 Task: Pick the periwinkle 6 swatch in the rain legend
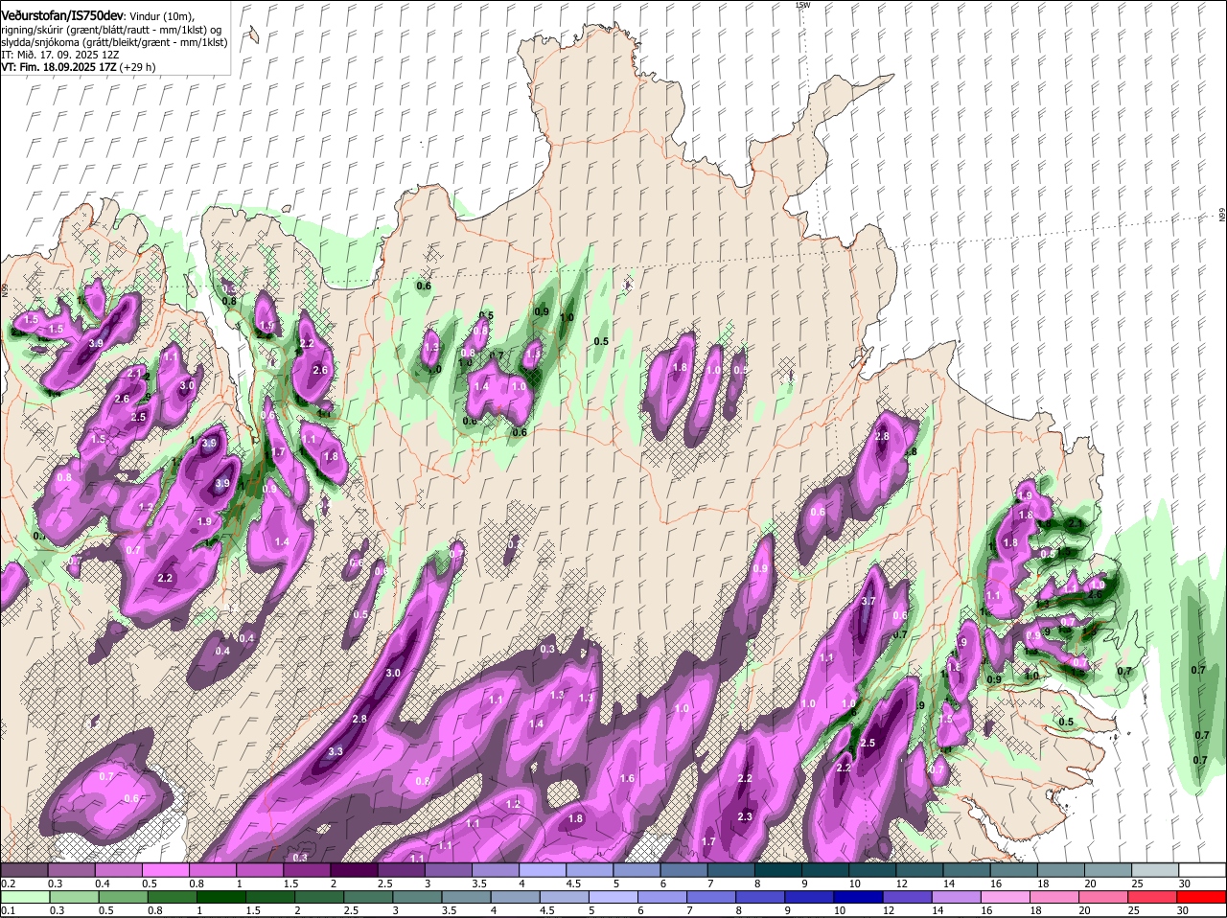[663, 898]
